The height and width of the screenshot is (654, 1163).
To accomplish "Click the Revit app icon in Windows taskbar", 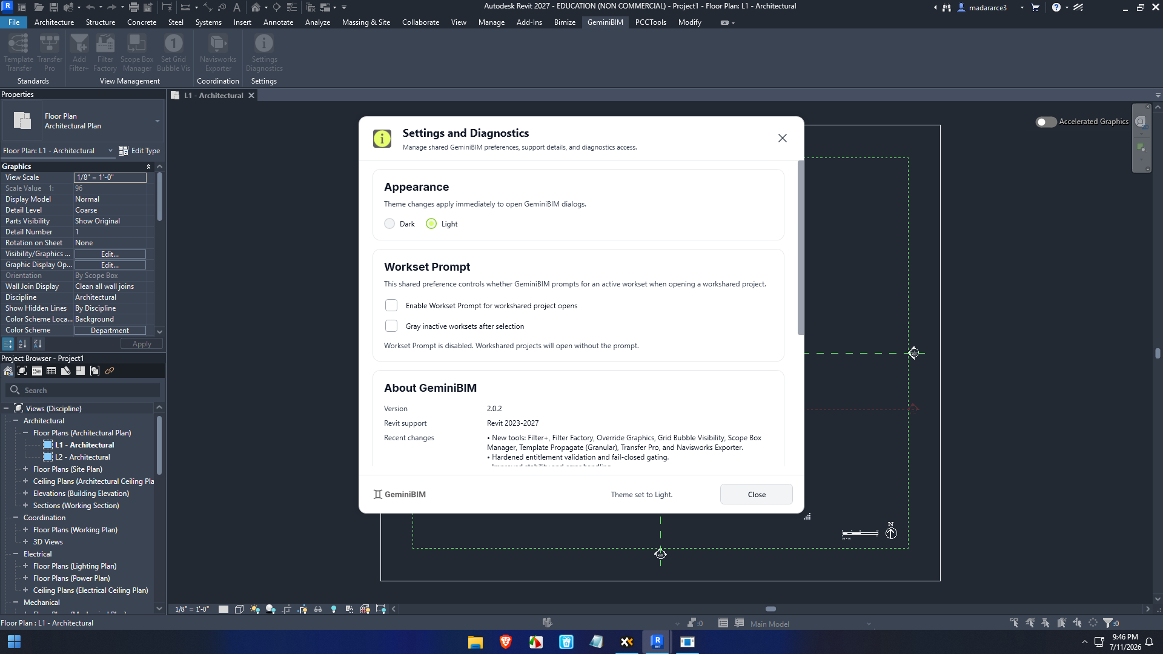I will [657, 642].
